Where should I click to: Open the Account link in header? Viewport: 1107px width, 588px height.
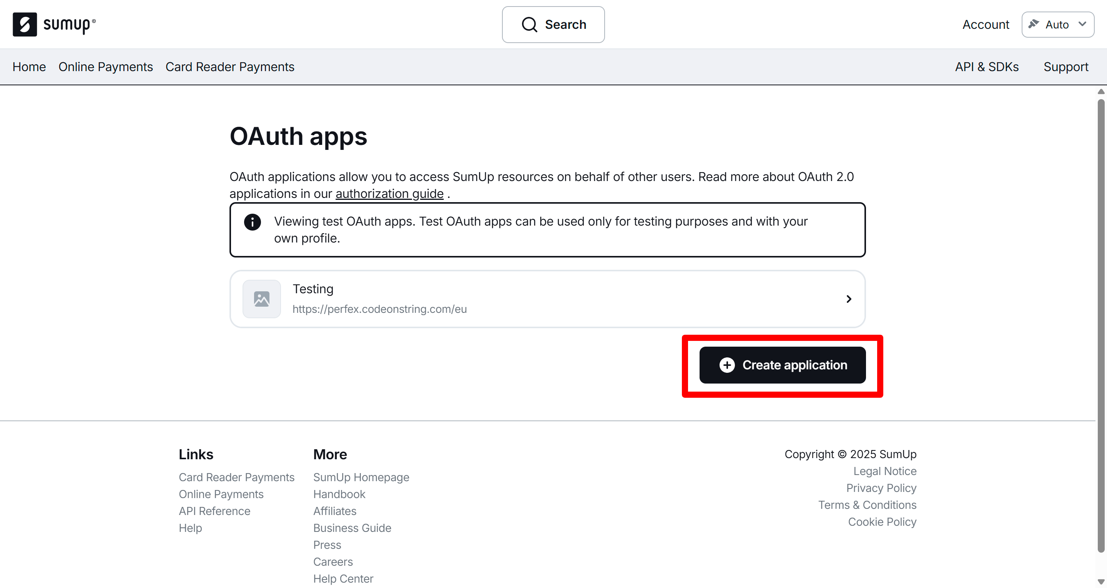pyautogui.click(x=986, y=25)
